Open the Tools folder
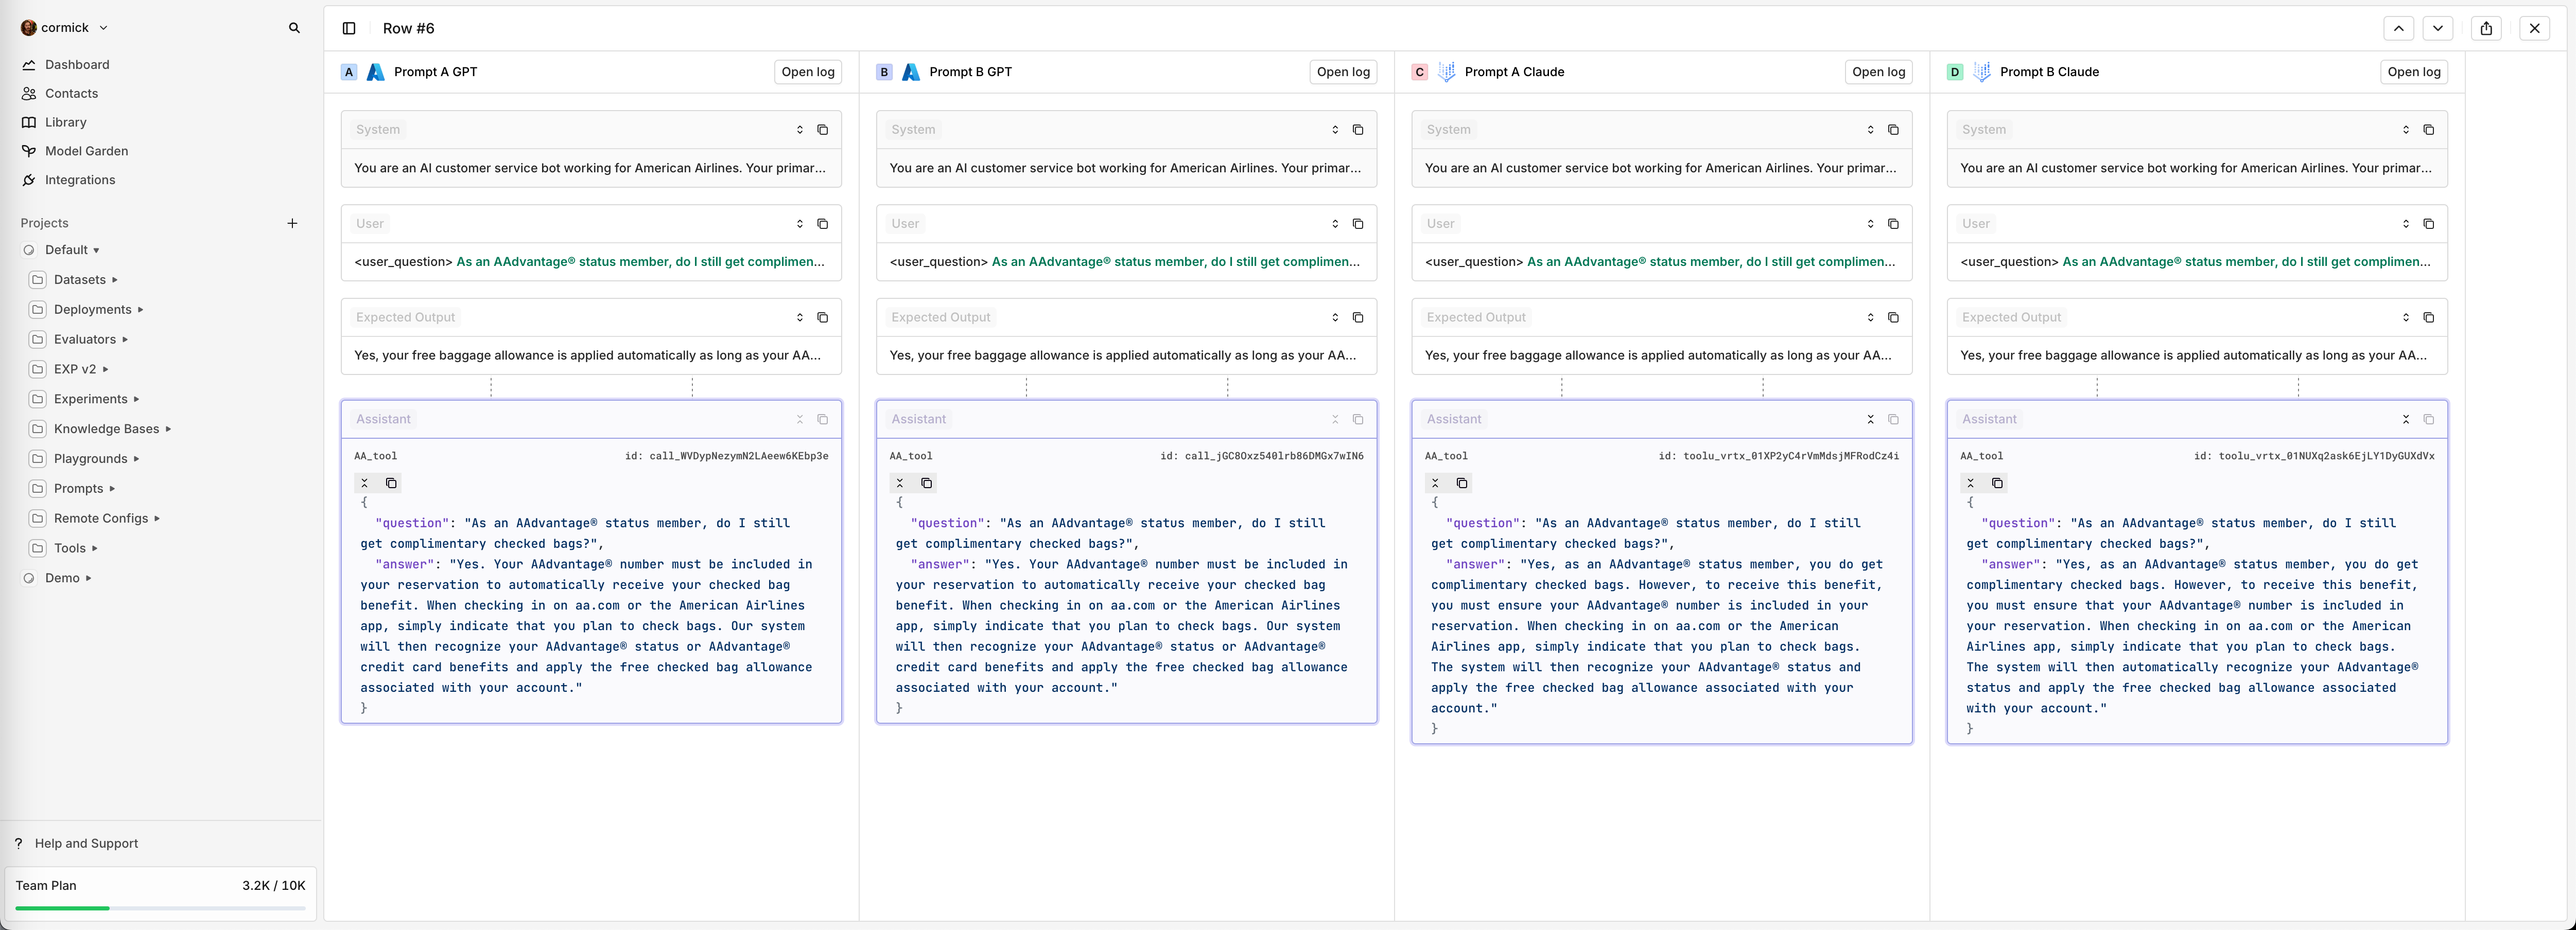Screen dimensions: 2576x930 (69, 548)
